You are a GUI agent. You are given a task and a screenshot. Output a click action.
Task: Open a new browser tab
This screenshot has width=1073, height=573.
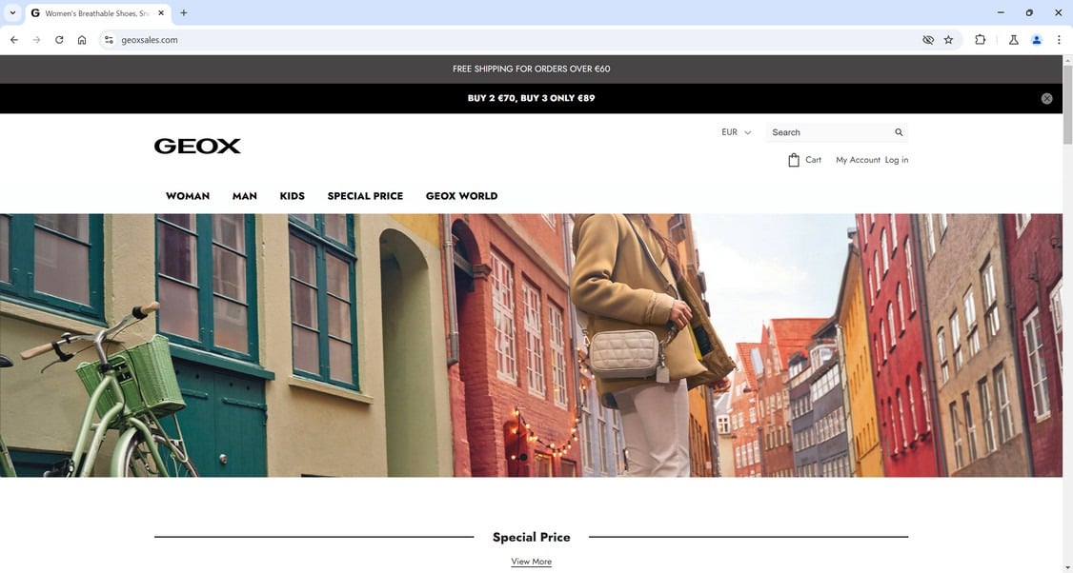point(183,13)
